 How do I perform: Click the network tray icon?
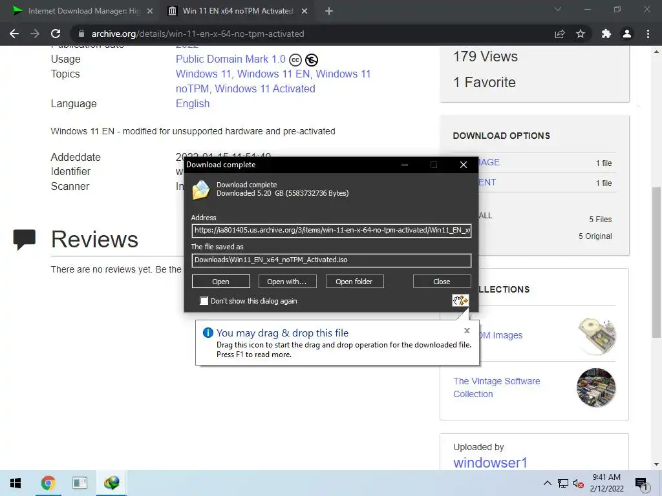click(563, 483)
